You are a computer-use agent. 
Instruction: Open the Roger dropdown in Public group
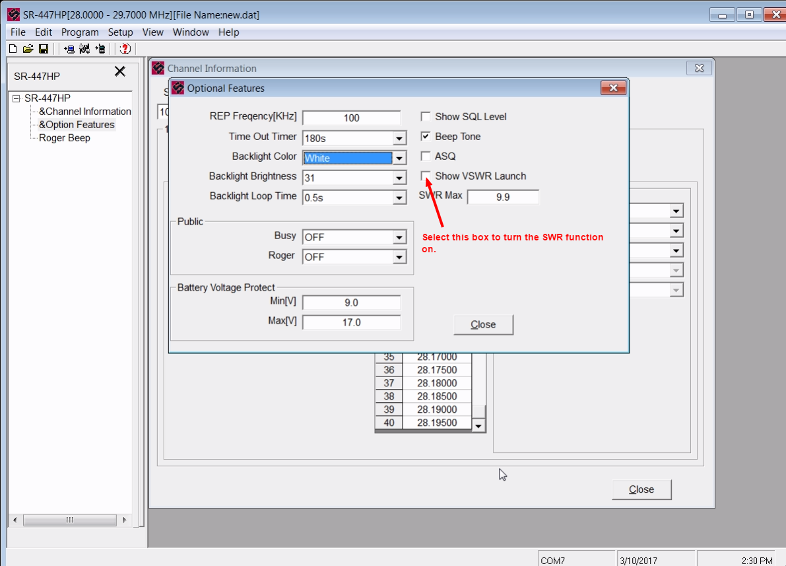[399, 257]
